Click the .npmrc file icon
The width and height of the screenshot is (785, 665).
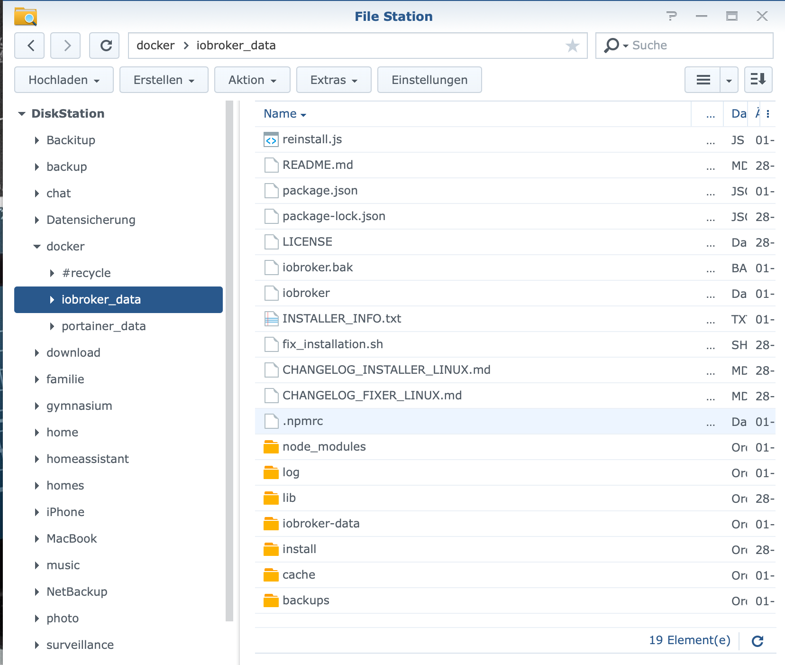(x=271, y=421)
